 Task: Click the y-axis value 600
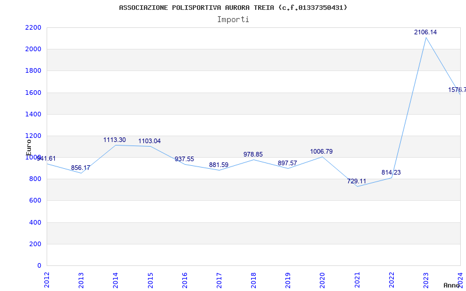pyautogui.click(x=35, y=201)
